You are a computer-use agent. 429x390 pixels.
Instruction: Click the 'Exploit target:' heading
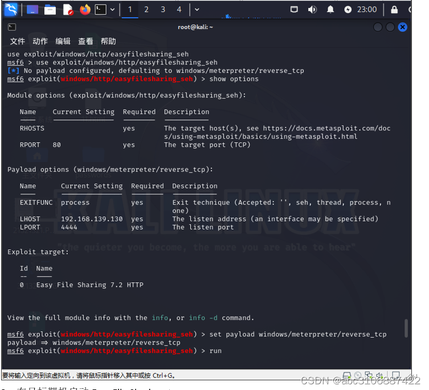point(38,252)
